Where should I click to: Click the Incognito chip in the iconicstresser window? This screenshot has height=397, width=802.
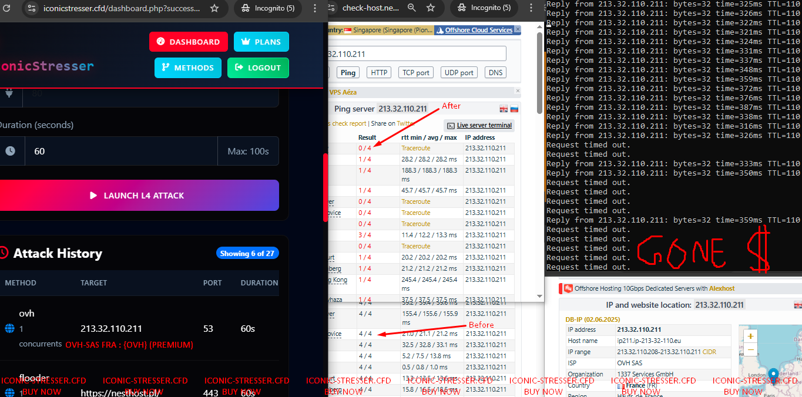[x=267, y=8]
